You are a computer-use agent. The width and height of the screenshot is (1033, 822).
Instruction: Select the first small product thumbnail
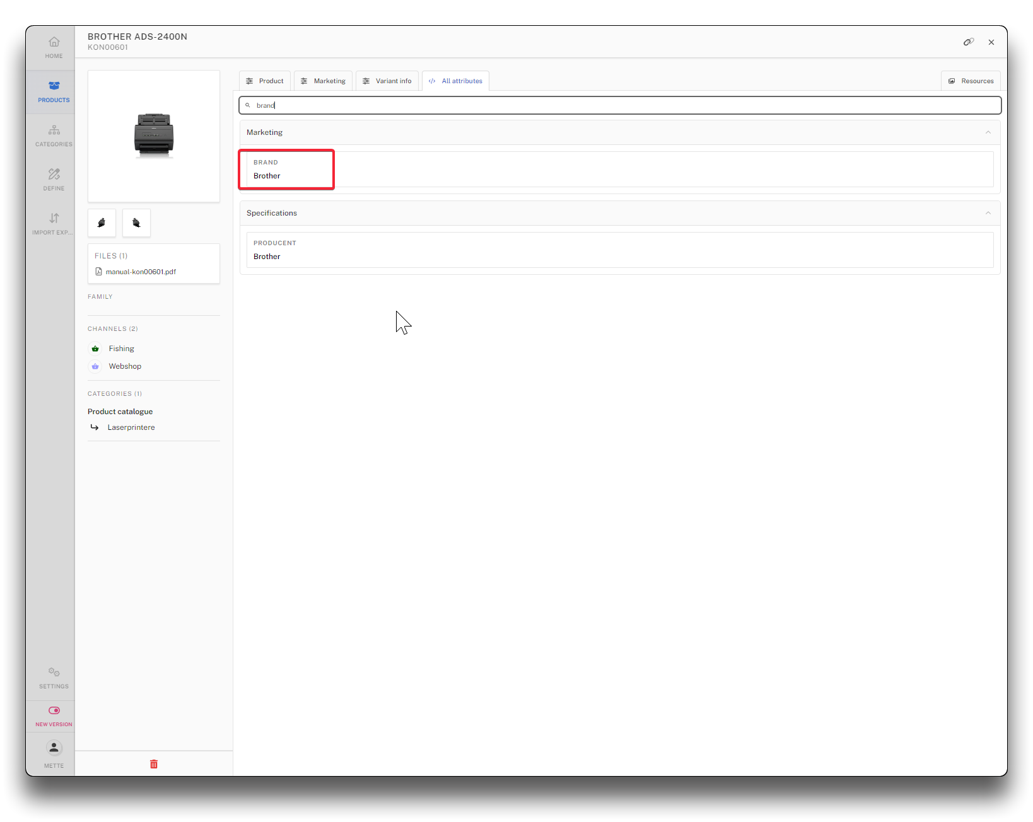pos(102,223)
